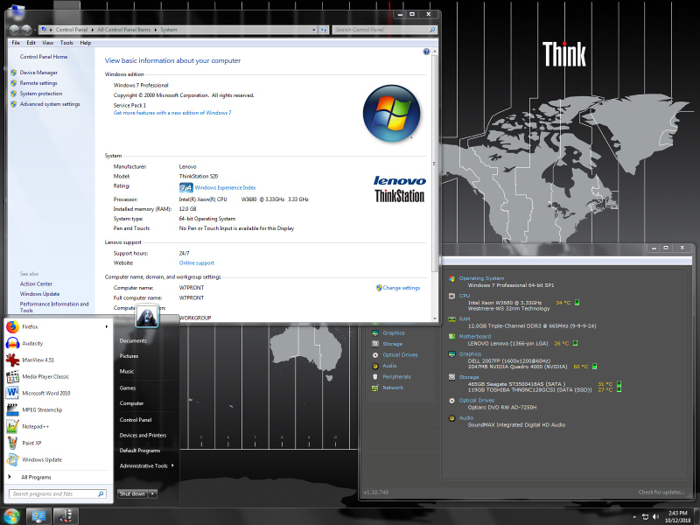Select Peripherals in Speccy's sidebar

[396, 377]
